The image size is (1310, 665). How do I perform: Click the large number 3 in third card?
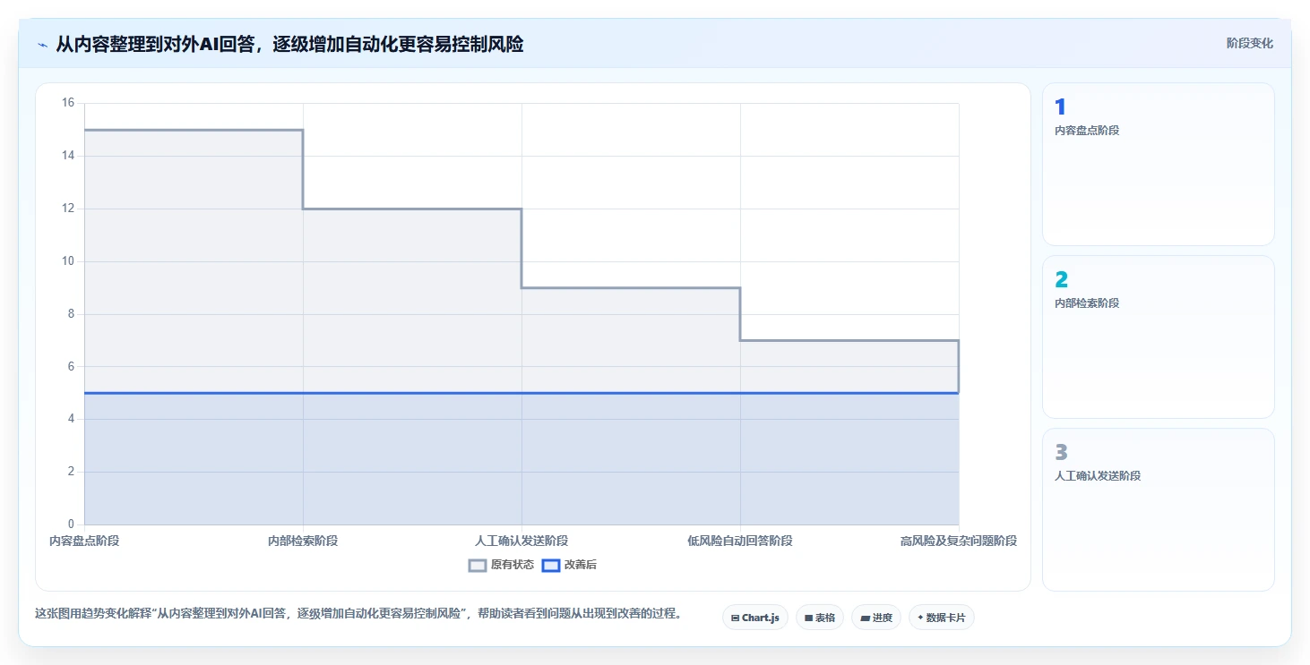coord(1062,453)
